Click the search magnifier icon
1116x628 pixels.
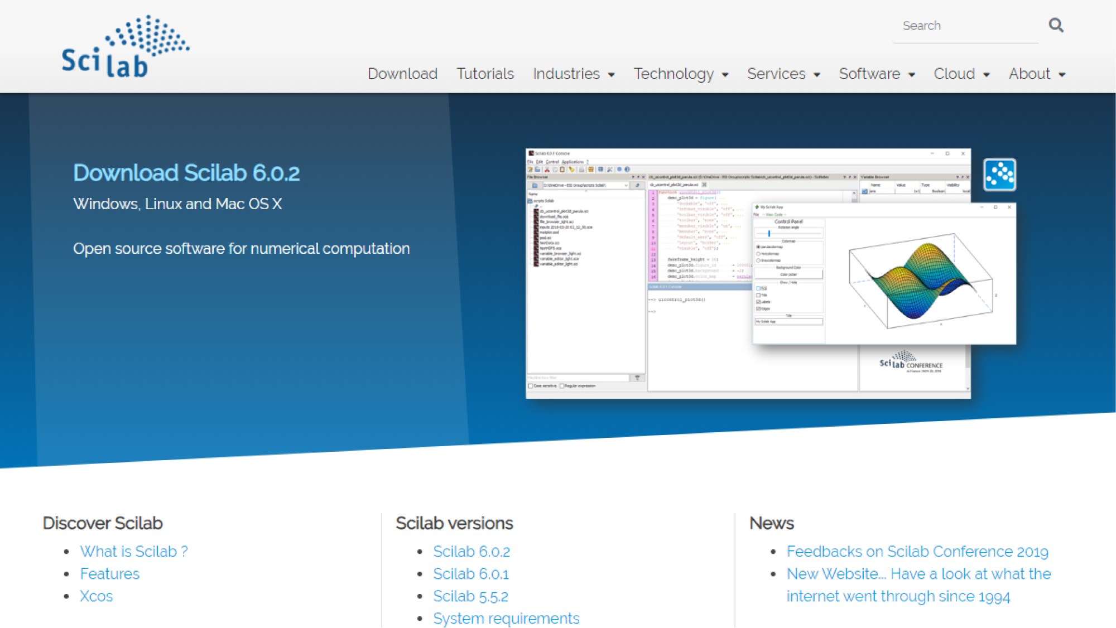click(1056, 25)
